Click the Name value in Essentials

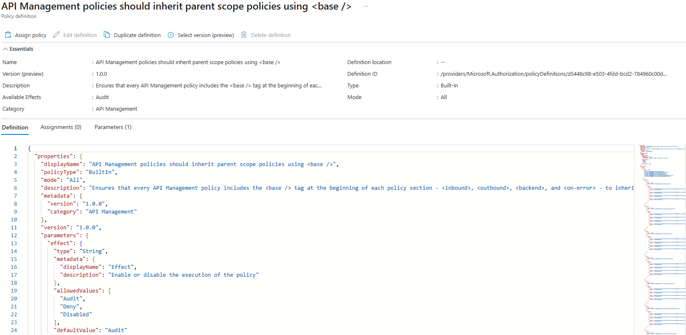coord(188,62)
